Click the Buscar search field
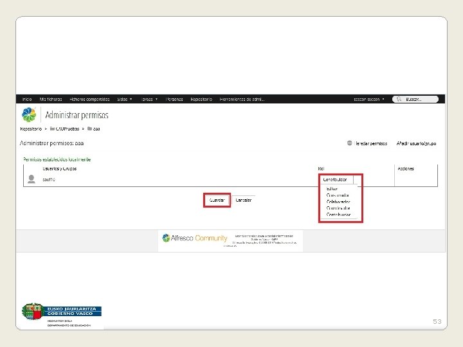This screenshot has width=463, height=347. pyautogui.click(x=415, y=99)
